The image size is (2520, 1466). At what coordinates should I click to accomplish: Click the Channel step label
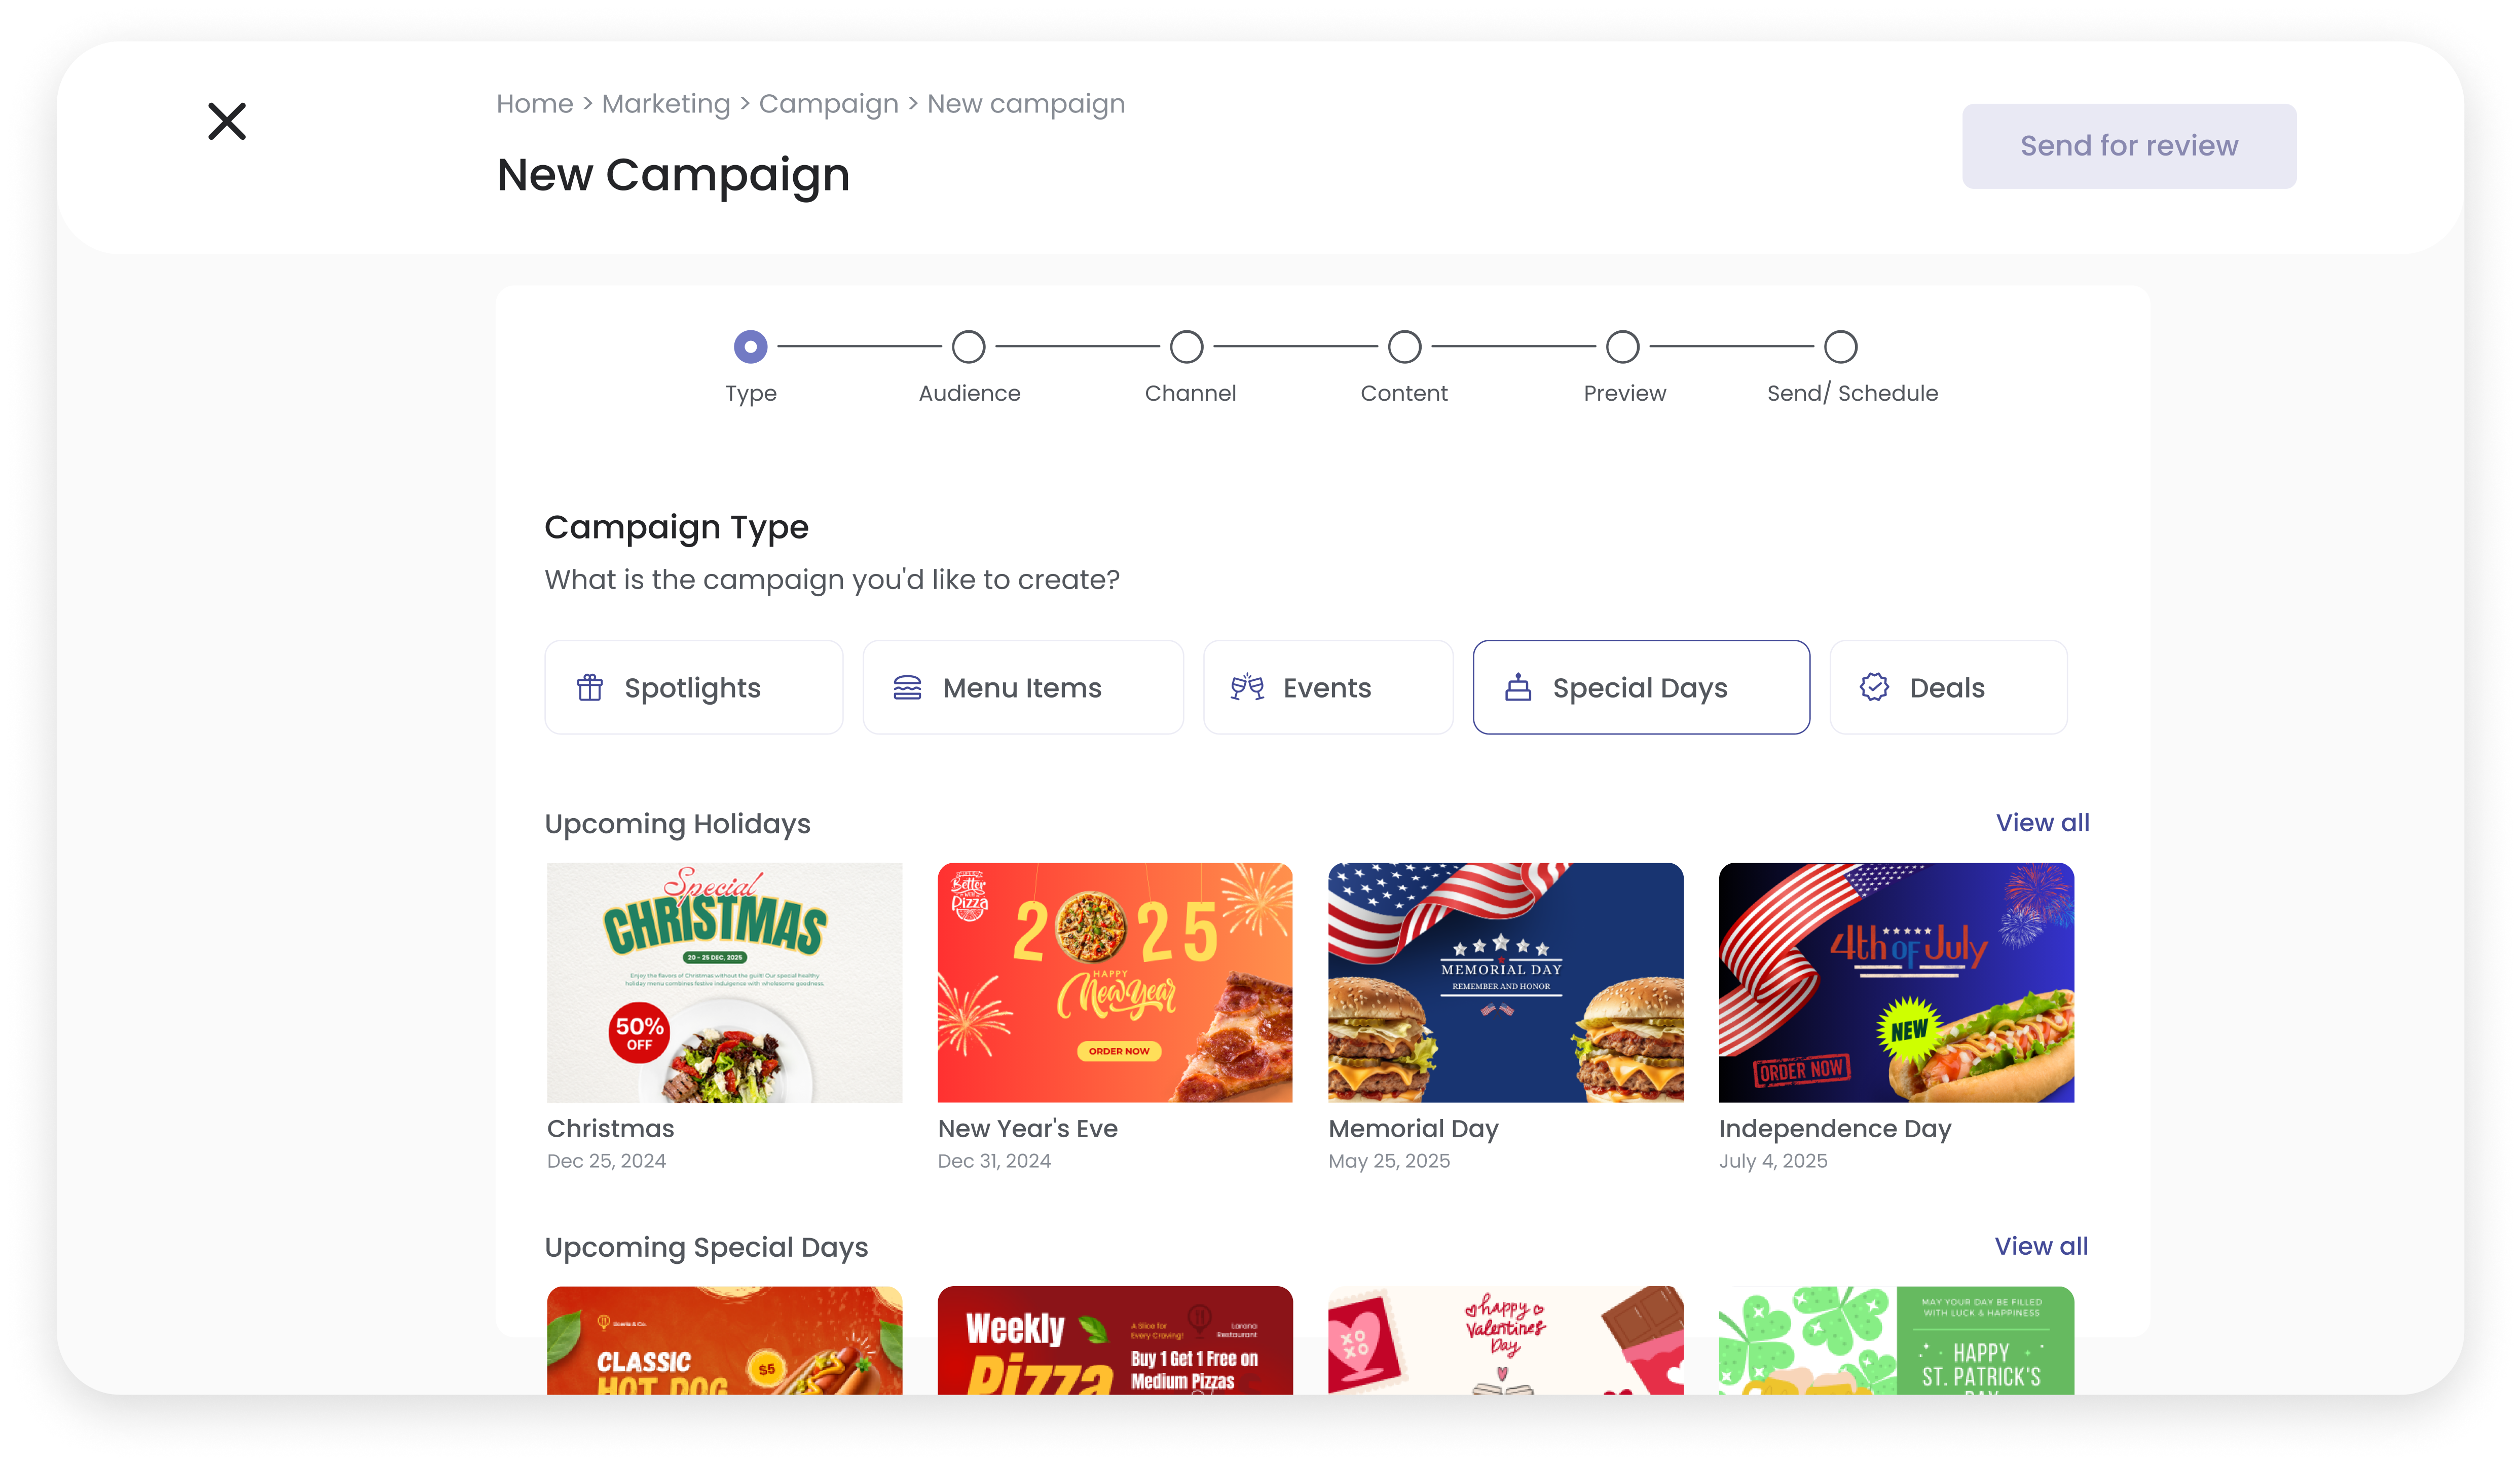(1190, 393)
